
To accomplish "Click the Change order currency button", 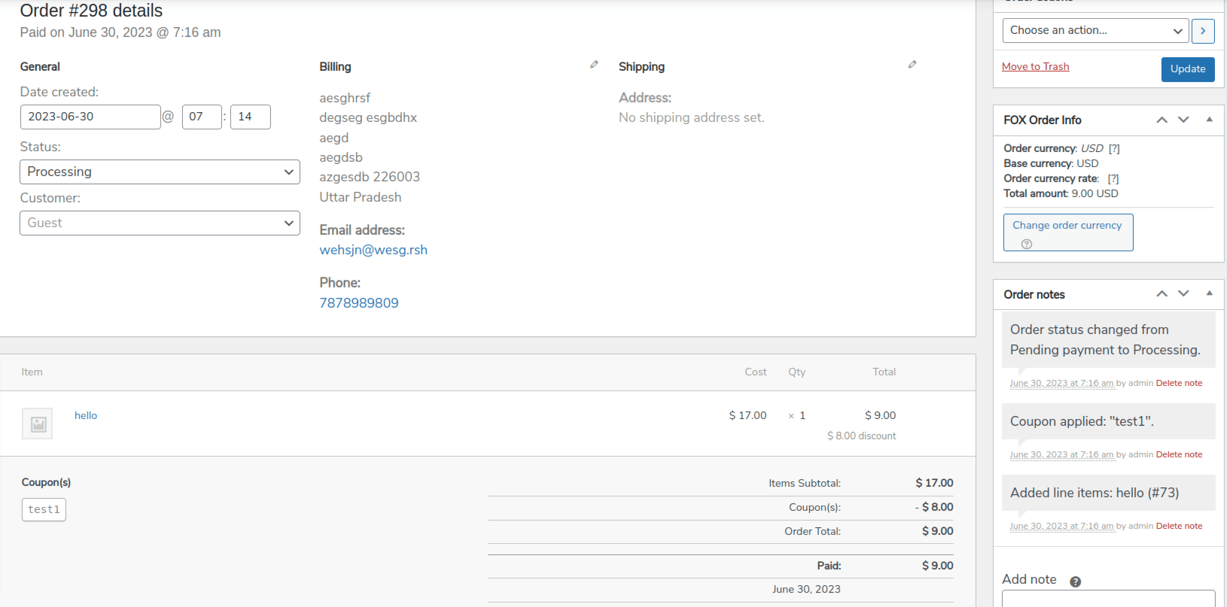I will [1068, 232].
